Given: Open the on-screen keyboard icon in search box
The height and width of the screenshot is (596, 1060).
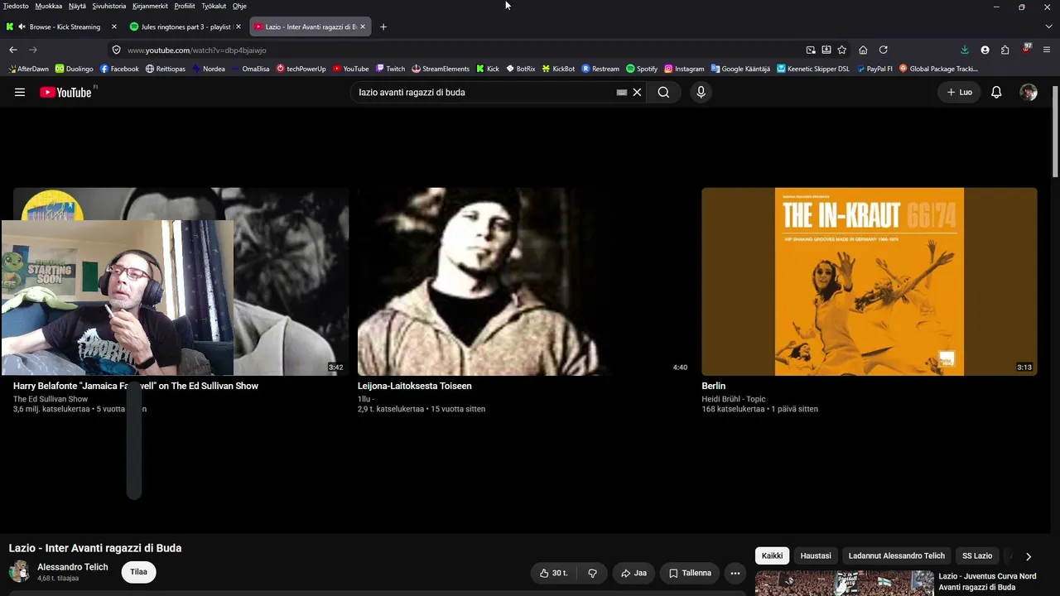Looking at the screenshot, I should pos(622,92).
